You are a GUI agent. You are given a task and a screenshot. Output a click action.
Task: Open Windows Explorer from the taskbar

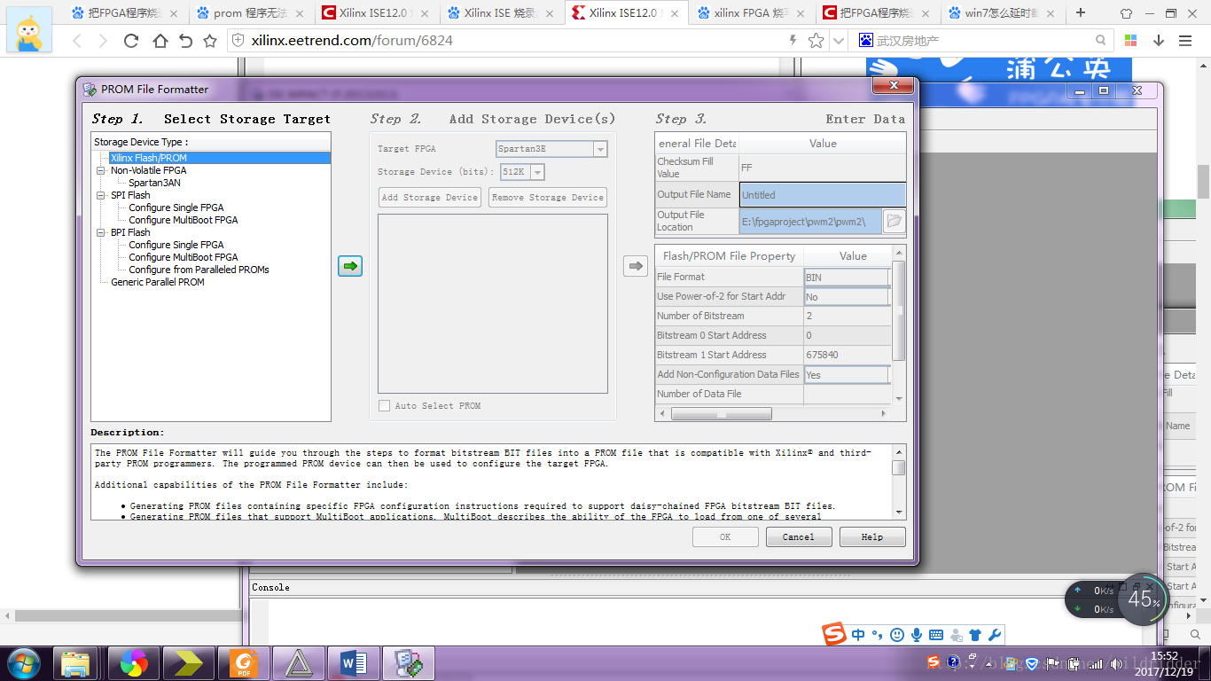click(x=76, y=662)
